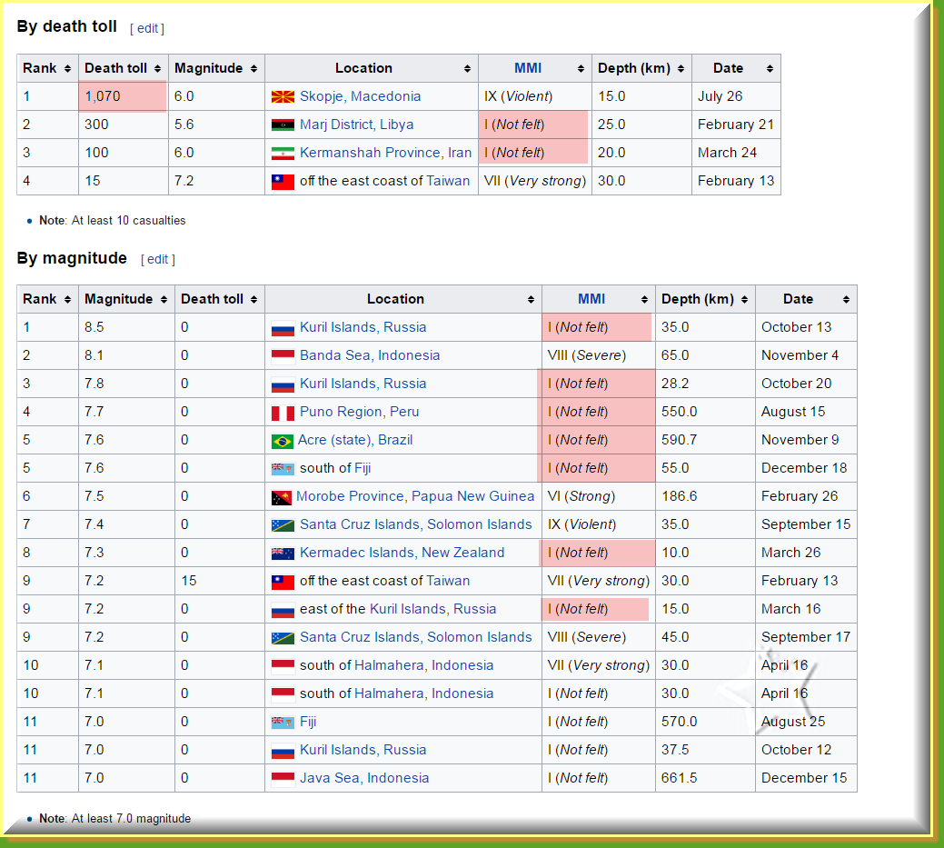This screenshot has height=848, width=944.
Task: Open Kermadec Islands link
Action: (357, 553)
